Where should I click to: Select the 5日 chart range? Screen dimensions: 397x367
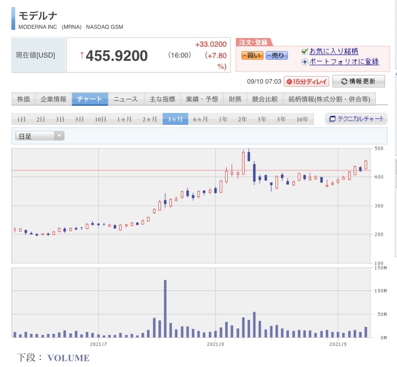(x=79, y=119)
